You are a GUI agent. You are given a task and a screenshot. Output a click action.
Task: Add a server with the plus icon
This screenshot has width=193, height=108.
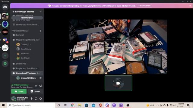pyautogui.click(x=5, y=56)
